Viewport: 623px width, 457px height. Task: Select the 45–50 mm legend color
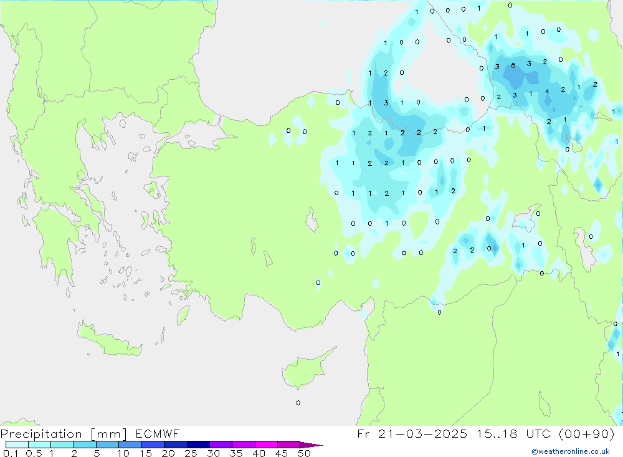tap(288, 445)
